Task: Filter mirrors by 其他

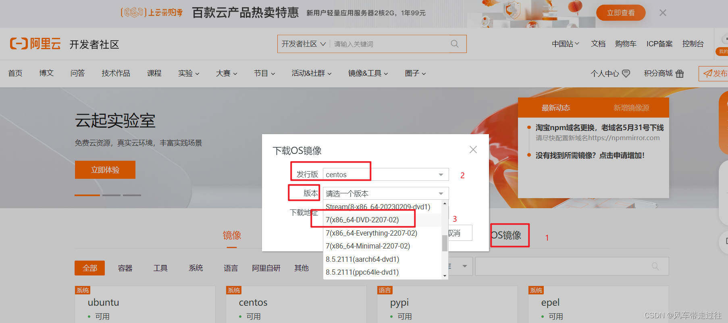Action: coord(302,268)
